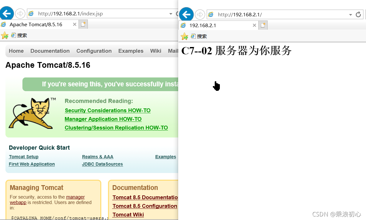Click the back arrow in the right browser window
Viewport: 366px width, 220px height.
186,14
